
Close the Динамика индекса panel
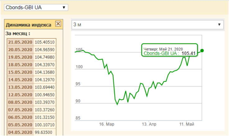58,24
